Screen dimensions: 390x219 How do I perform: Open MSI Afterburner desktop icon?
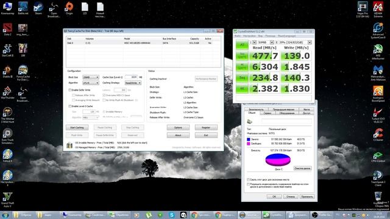[378, 52]
